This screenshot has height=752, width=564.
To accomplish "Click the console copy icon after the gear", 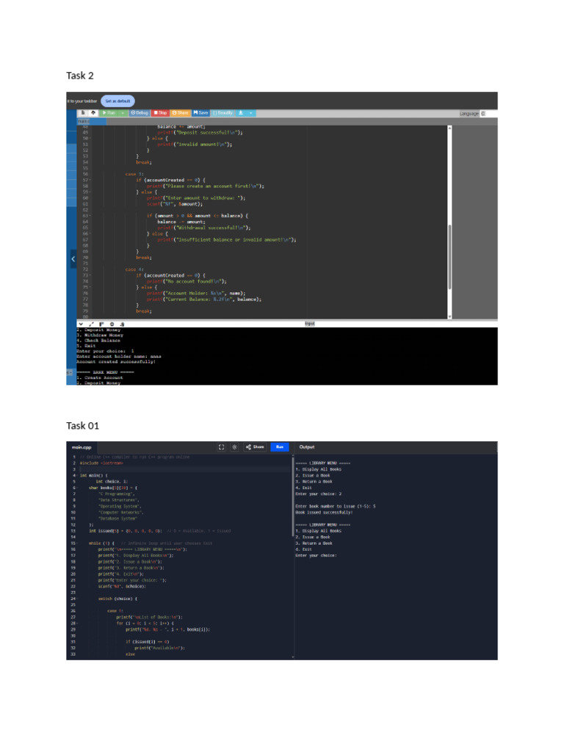I will tap(123, 324).
